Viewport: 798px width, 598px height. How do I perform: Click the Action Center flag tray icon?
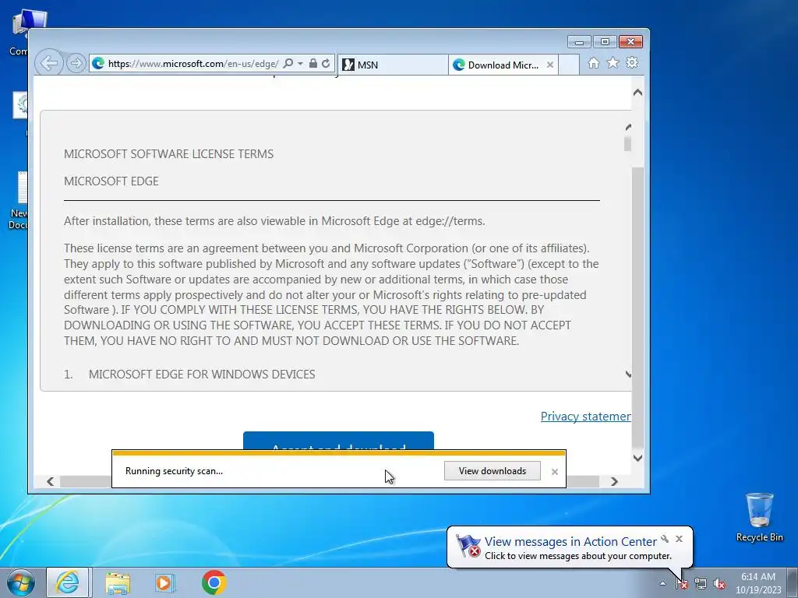click(x=682, y=584)
